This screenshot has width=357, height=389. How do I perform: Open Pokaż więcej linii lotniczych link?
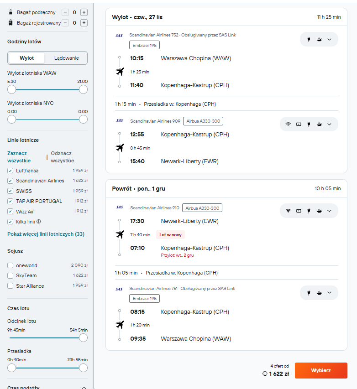46,234
